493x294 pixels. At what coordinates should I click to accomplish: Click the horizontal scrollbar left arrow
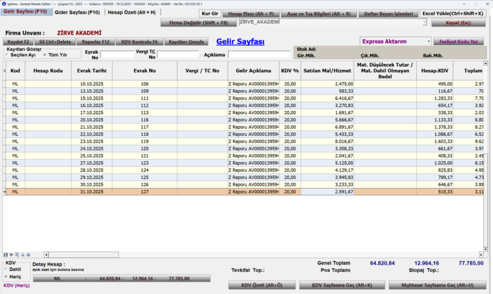(46, 255)
